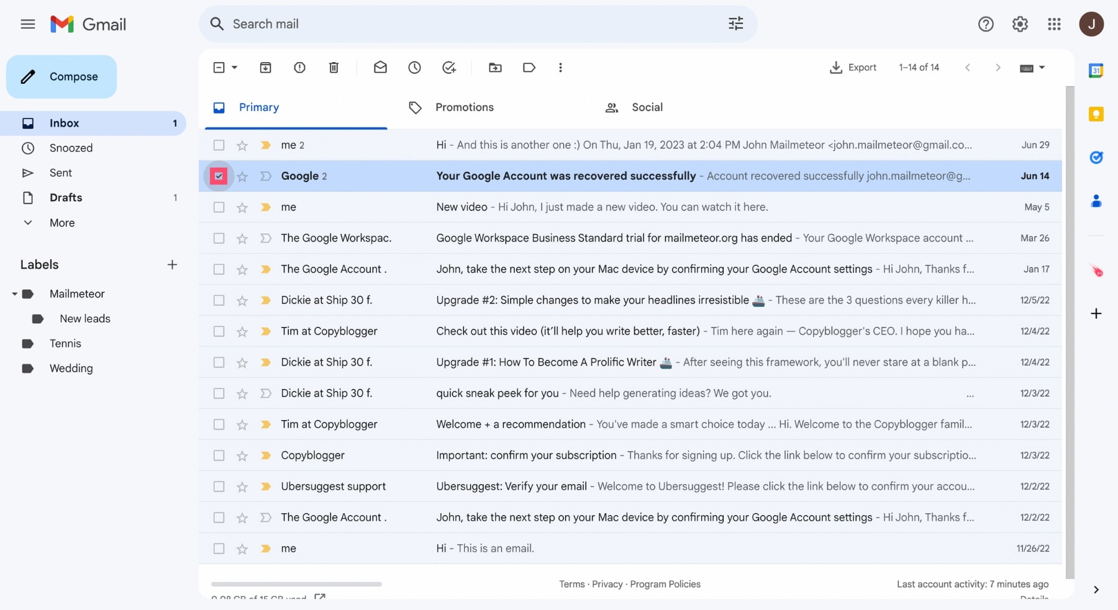
Task: Click the Compose button
Action: click(x=61, y=77)
